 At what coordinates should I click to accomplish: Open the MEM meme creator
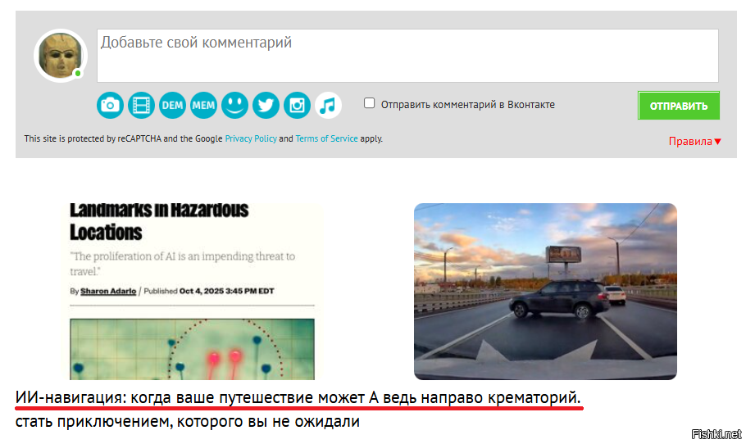coord(203,105)
